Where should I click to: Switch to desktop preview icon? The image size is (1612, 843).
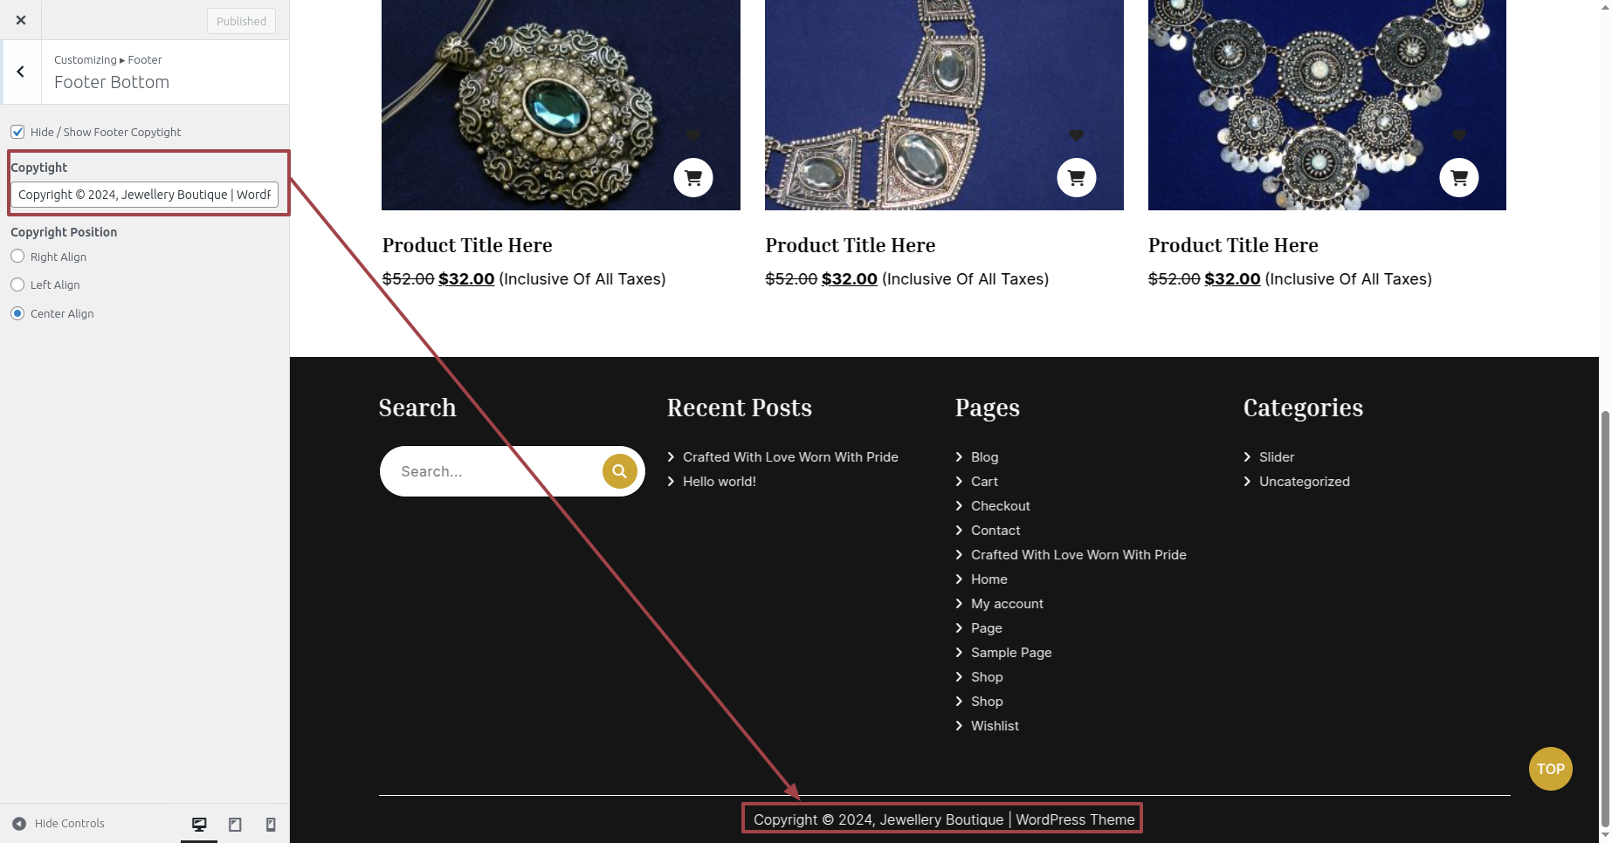click(199, 824)
